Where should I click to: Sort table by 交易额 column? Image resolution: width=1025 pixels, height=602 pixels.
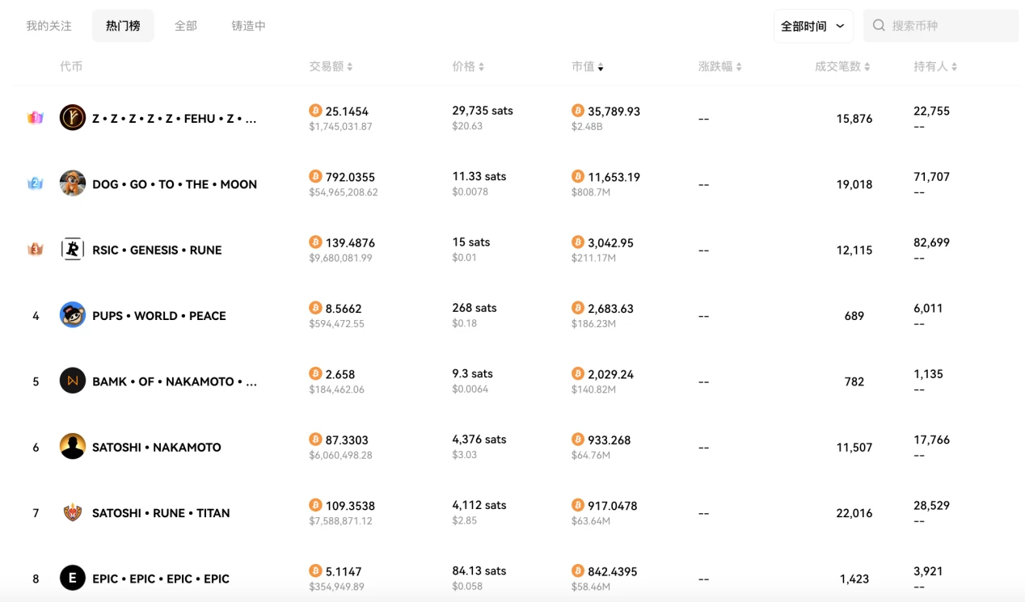[x=331, y=66]
